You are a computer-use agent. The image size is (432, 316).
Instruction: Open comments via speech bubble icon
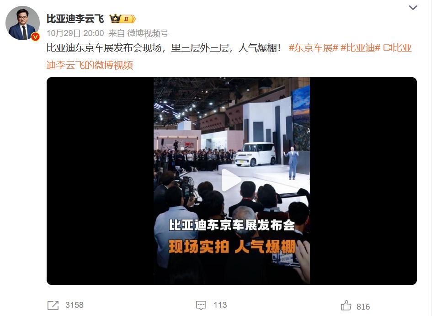(201, 305)
